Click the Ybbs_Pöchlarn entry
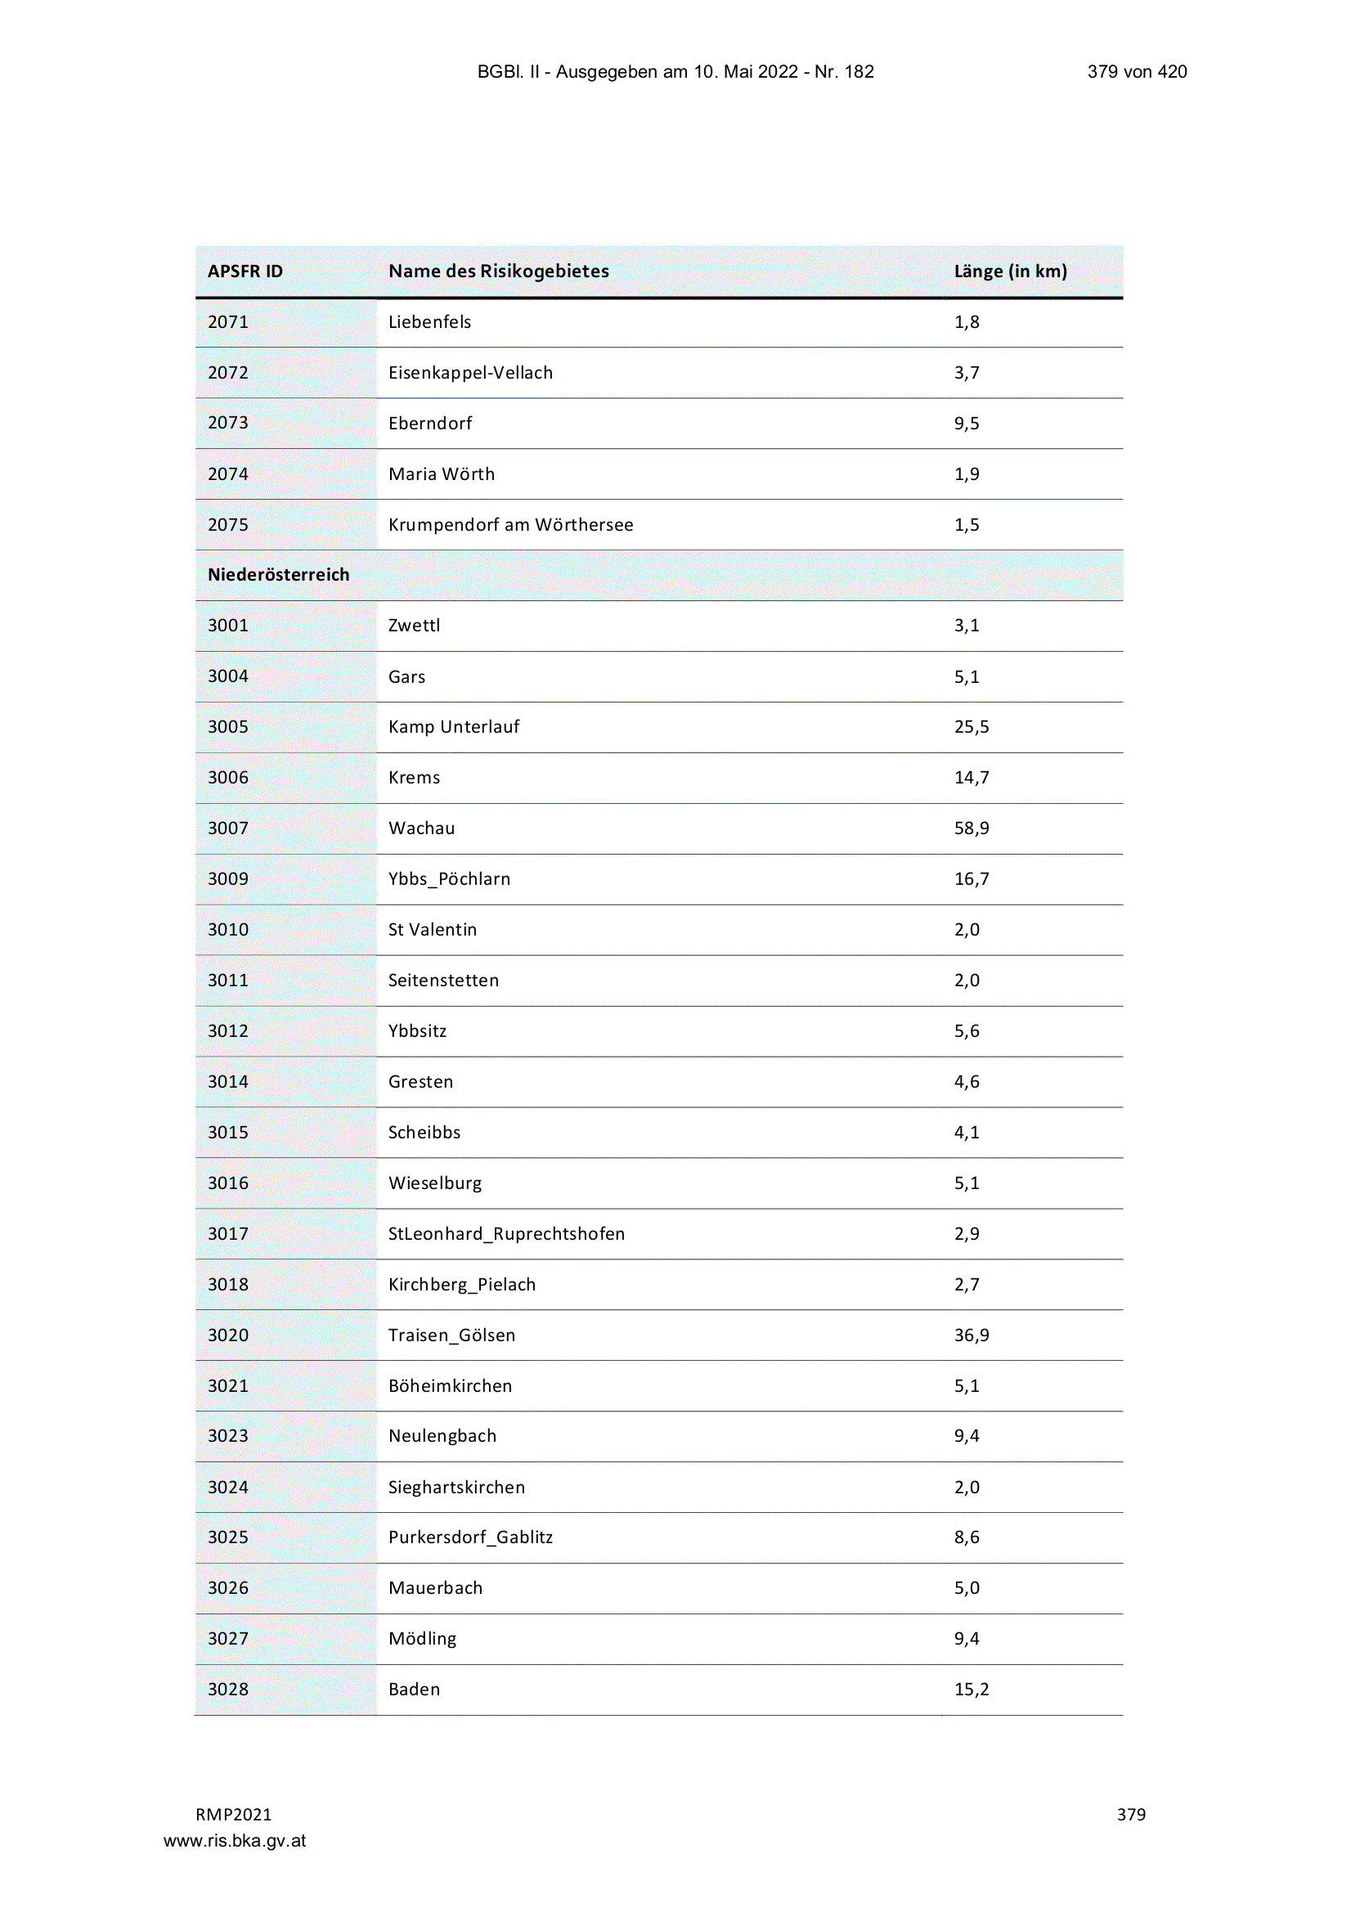 tap(449, 878)
